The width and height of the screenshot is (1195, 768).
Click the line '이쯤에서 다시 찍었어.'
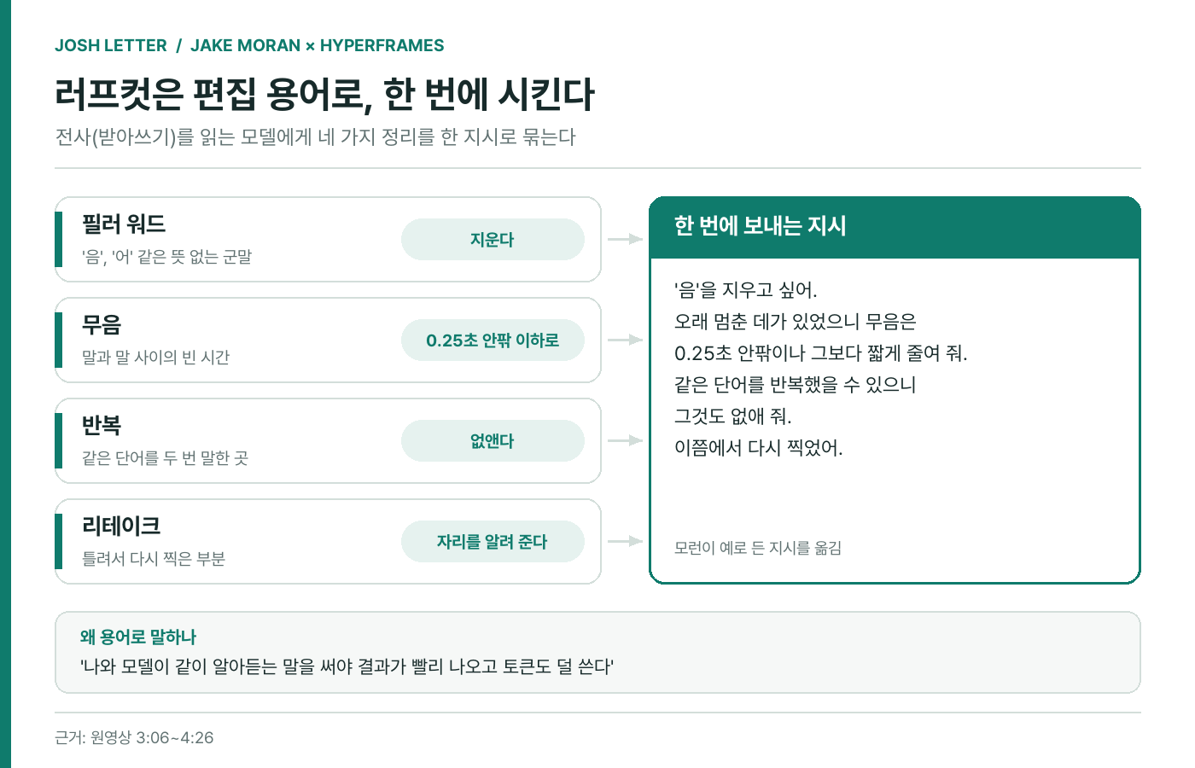[x=758, y=448]
